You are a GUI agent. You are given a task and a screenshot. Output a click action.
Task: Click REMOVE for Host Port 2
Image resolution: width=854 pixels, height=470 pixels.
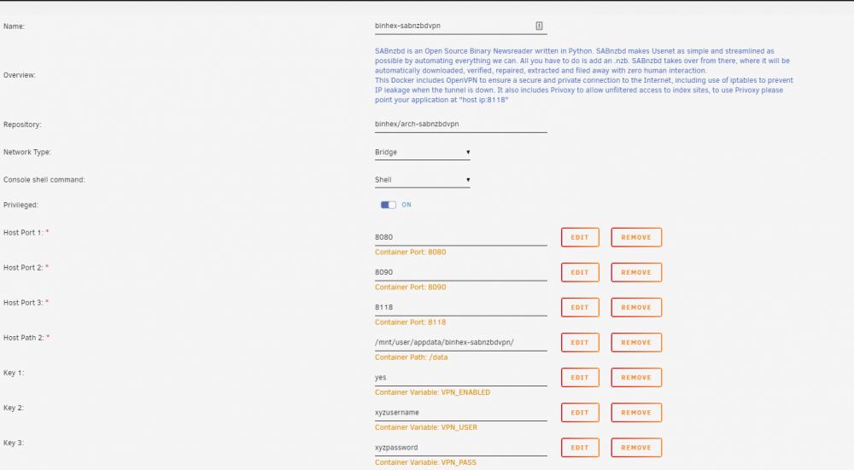636,273
